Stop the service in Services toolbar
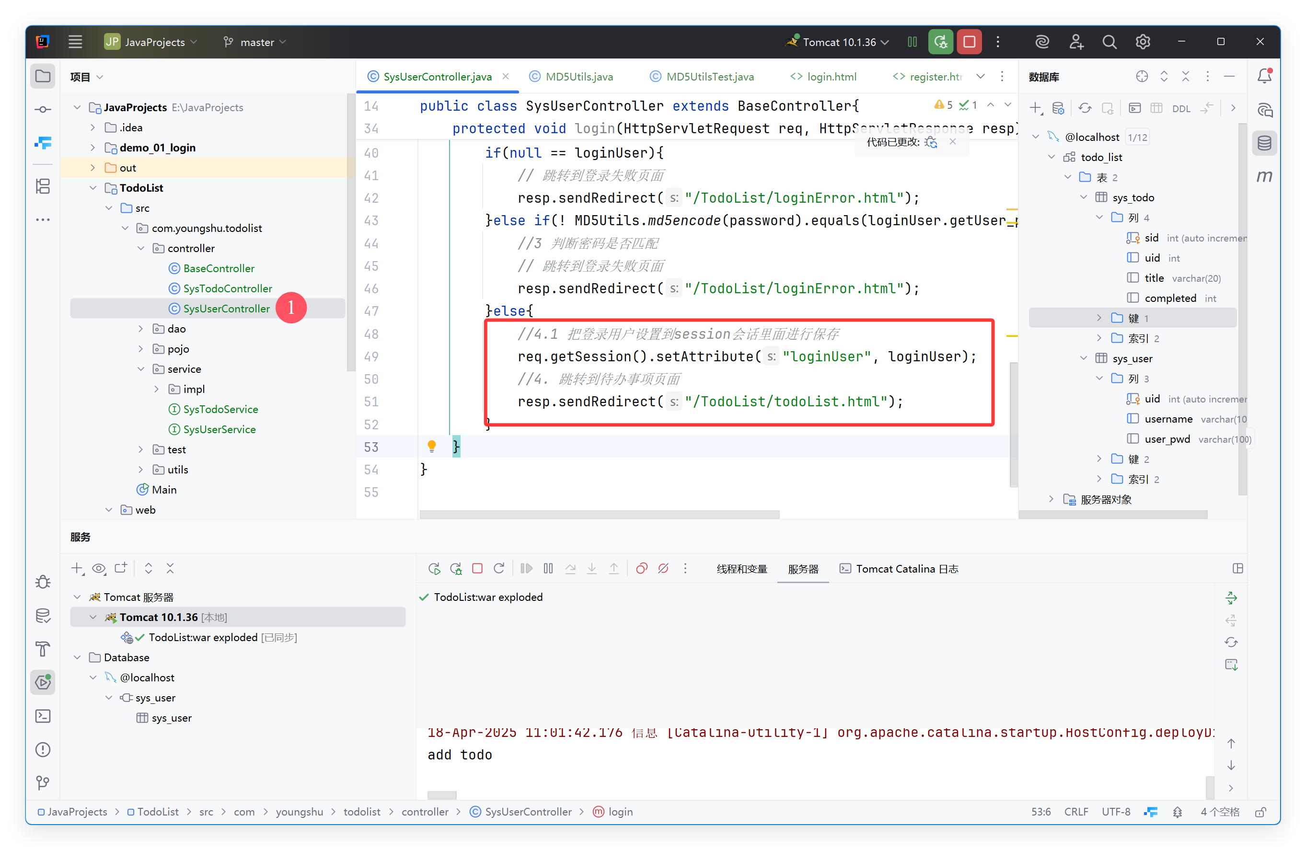Image resolution: width=1306 pixels, height=850 pixels. (477, 568)
